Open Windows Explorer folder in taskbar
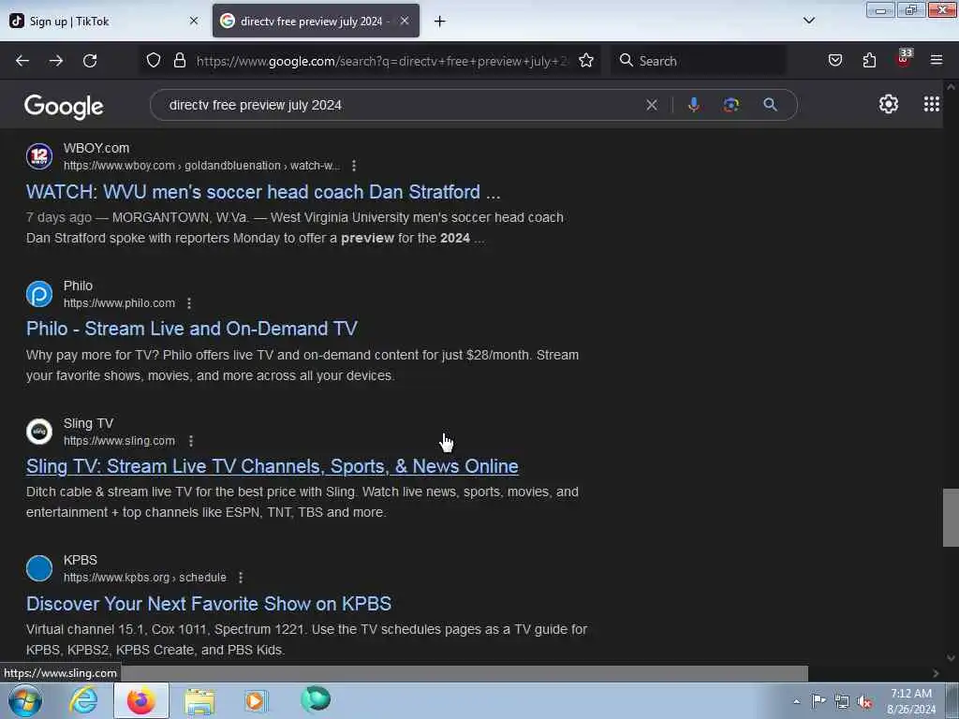Viewport: 959px width, 719px height. tap(199, 701)
